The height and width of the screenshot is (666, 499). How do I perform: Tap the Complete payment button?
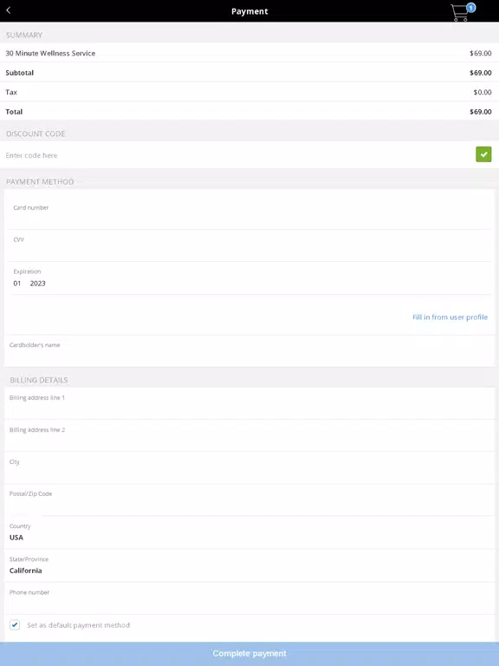249,654
